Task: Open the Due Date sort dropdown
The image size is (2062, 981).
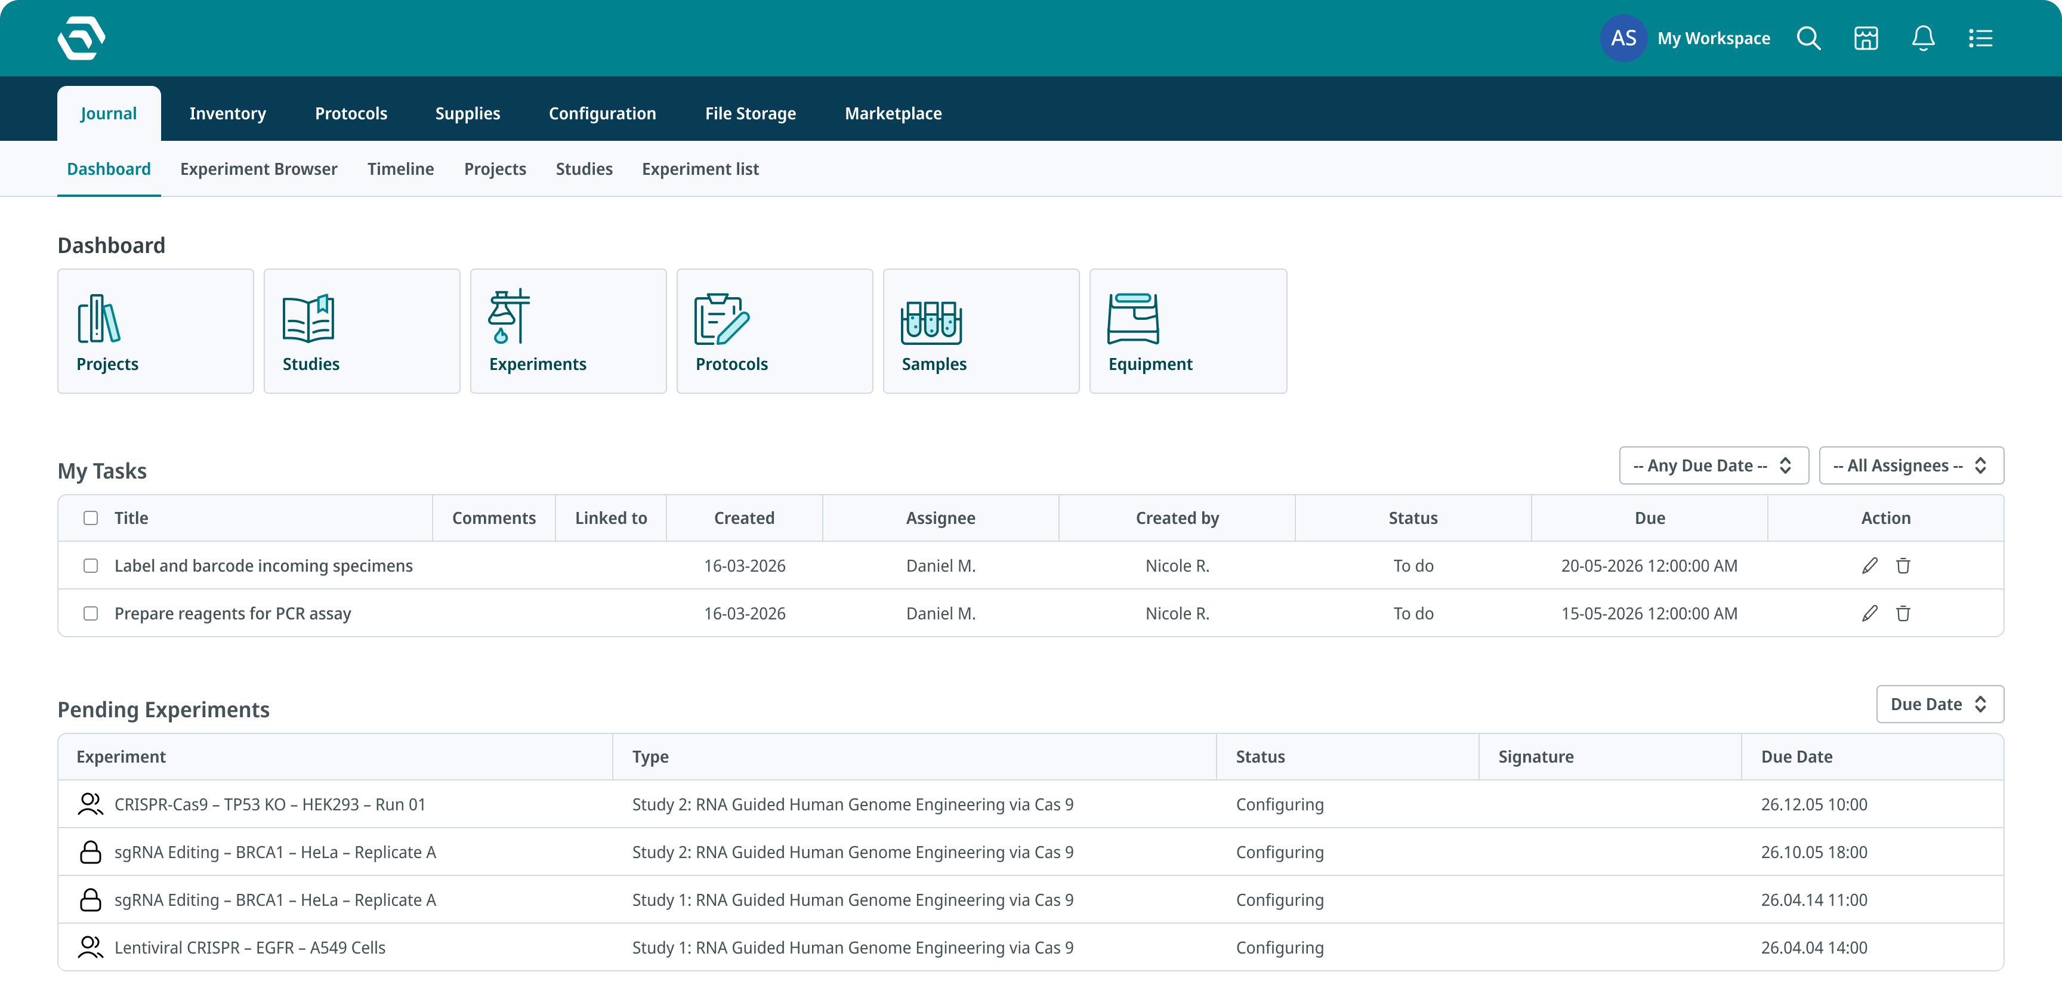Action: click(1940, 704)
